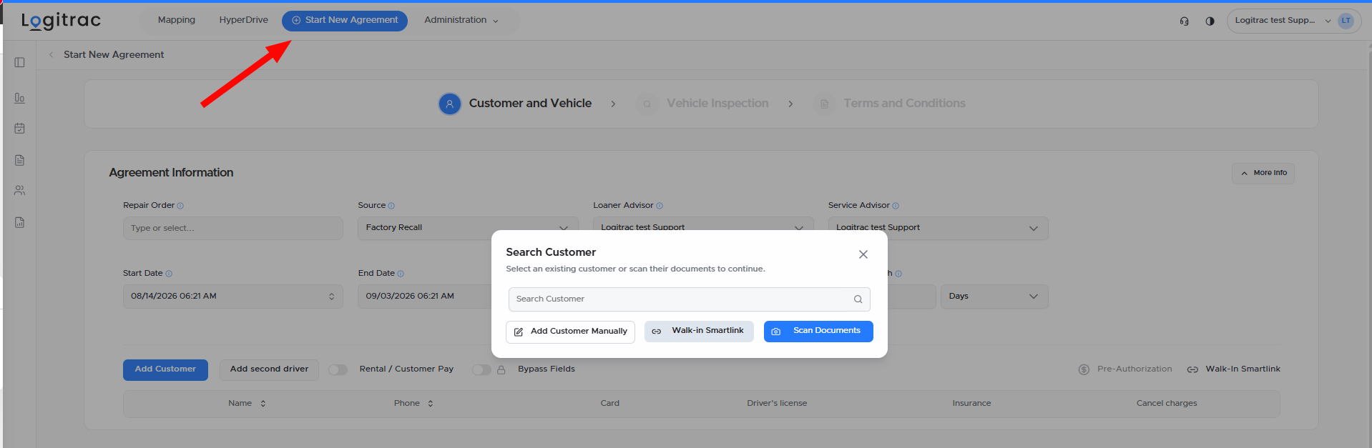1372x448 pixels.
Task: Click the Insurance column header
Action: 971,404
